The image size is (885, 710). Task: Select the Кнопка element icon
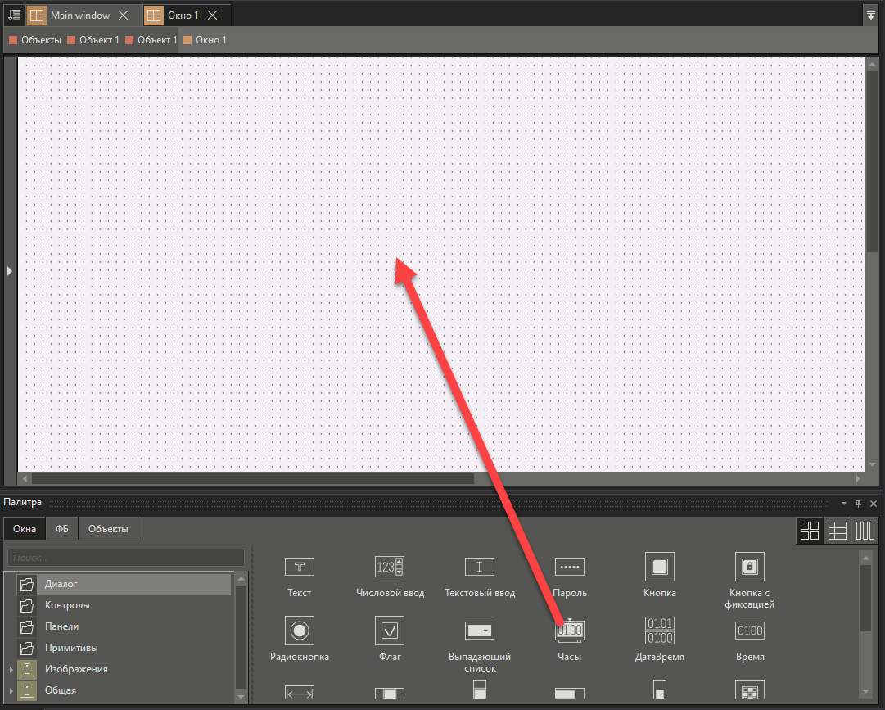point(660,567)
